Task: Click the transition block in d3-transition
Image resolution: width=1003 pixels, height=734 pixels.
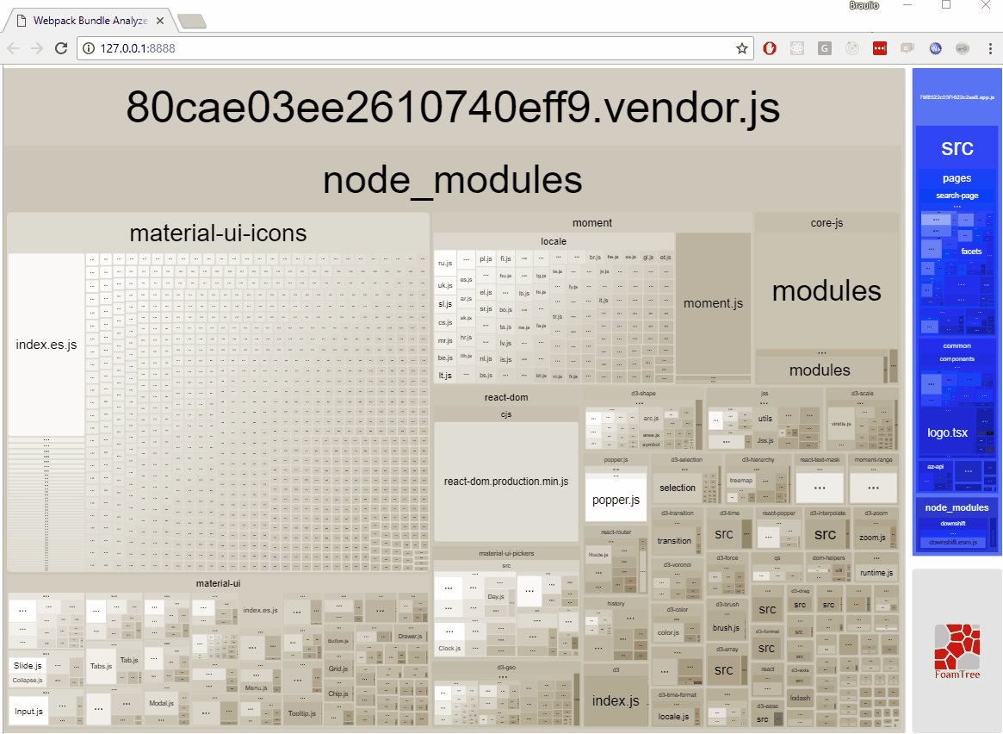Action: coord(674,541)
